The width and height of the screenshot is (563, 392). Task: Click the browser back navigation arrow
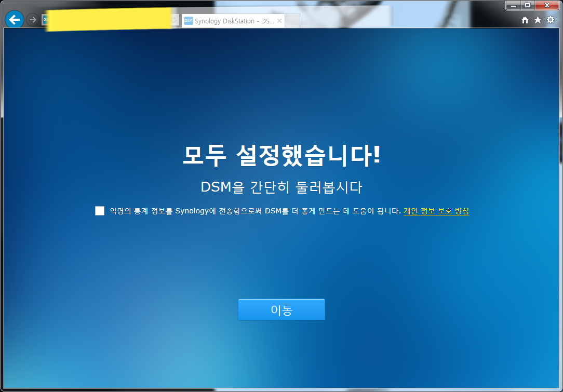click(x=14, y=19)
